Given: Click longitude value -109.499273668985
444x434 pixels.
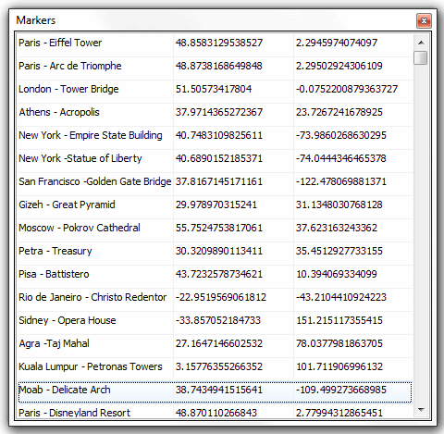Looking at the screenshot, I should point(341,390).
